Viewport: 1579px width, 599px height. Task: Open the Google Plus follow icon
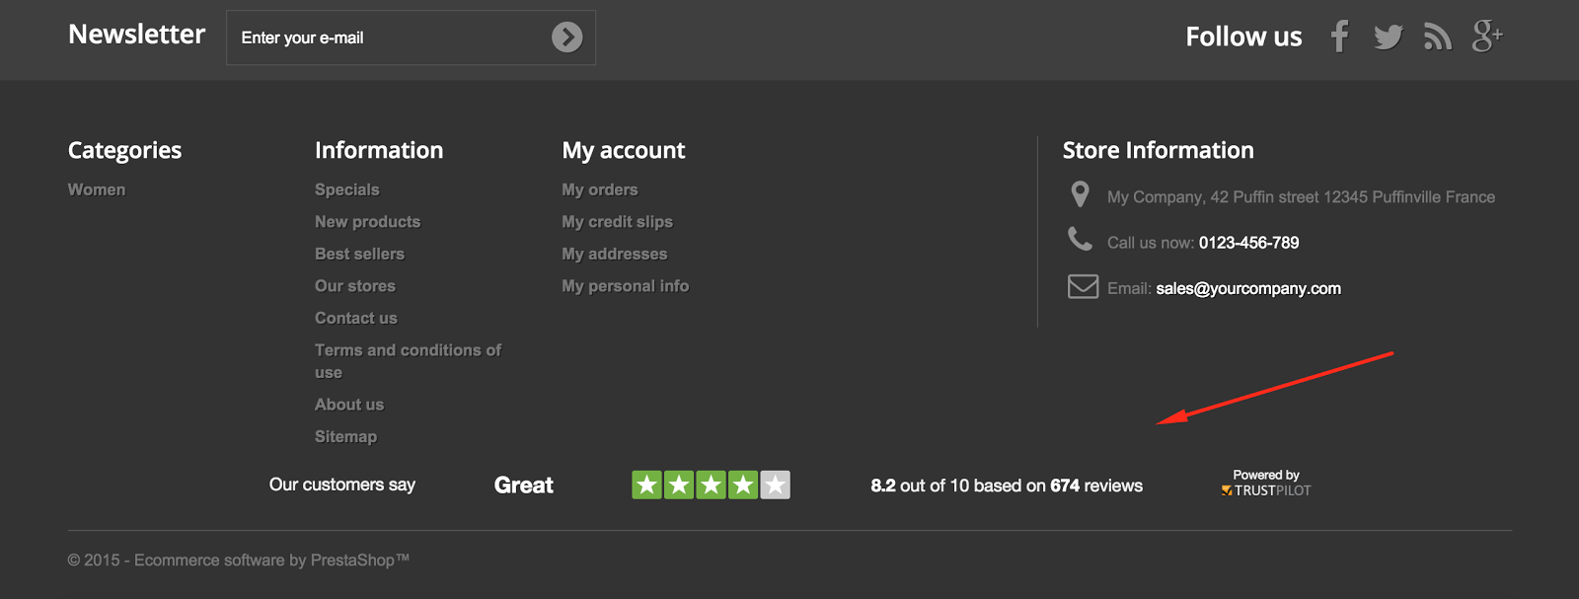[1487, 37]
